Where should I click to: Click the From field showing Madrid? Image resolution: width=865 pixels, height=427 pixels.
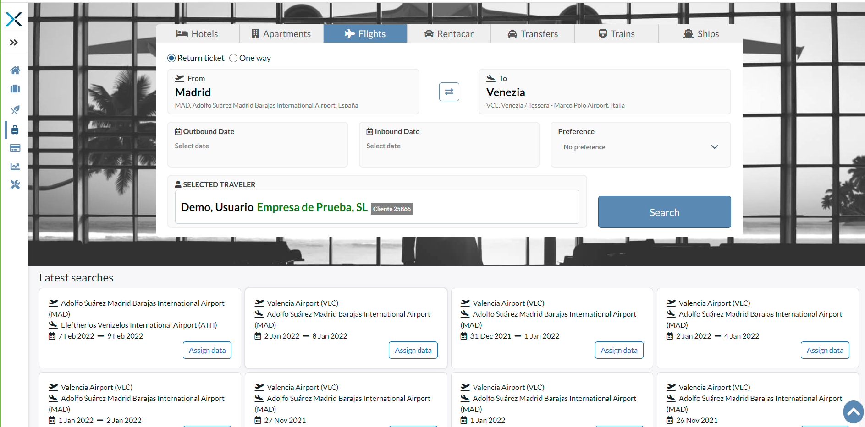point(293,92)
